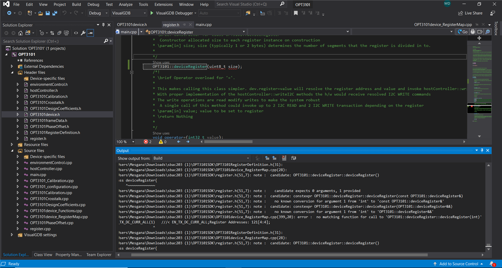502x268 pixels.
Task: Switch to the Team Explorer tab
Action: pyautogui.click(x=99, y=255)
